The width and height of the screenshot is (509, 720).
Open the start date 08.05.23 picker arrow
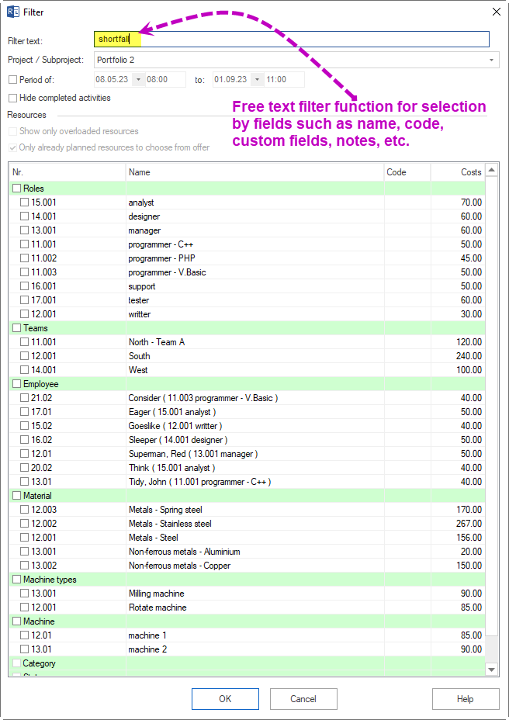point(138,80)
